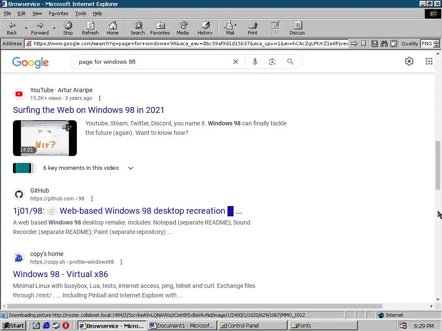
Task: Click the bookmark ribbon icon next to Go
Action: [x=363, y=44]
